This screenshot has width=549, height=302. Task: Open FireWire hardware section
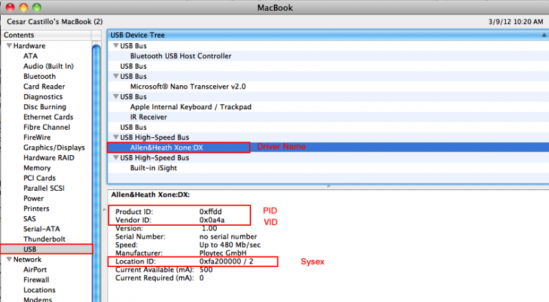pos(37,137)
